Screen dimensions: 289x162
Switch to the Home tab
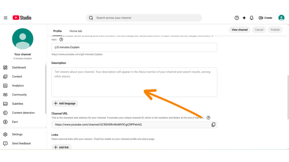pyautogui.click(x=76, y=31)
